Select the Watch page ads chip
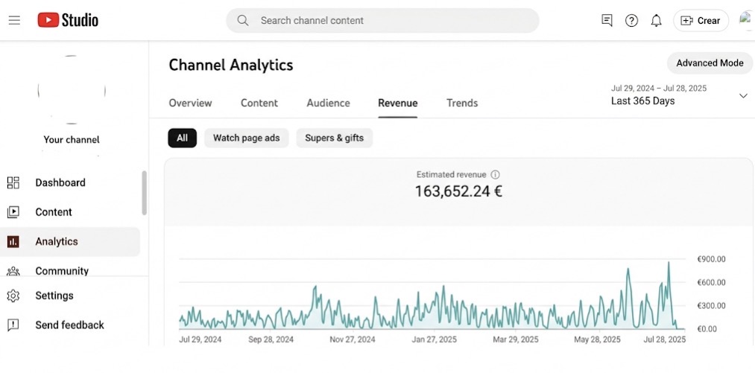 [246, 138]
